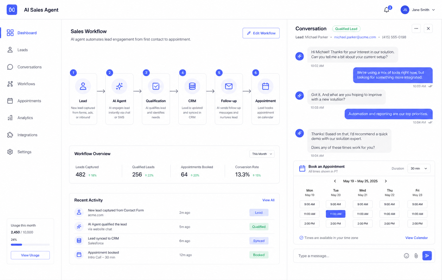This screenshot has height=280, width=442.
Task: Open the 30 min Duration dropdown
Action: coord(419,169)
